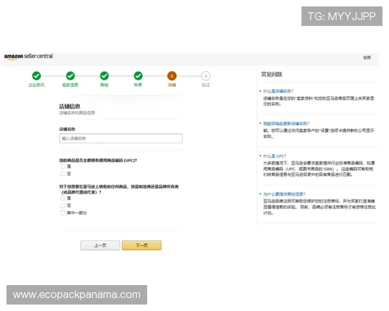Click the third completed step checkmark
The image size is (389, 311).
coord(104,76)
